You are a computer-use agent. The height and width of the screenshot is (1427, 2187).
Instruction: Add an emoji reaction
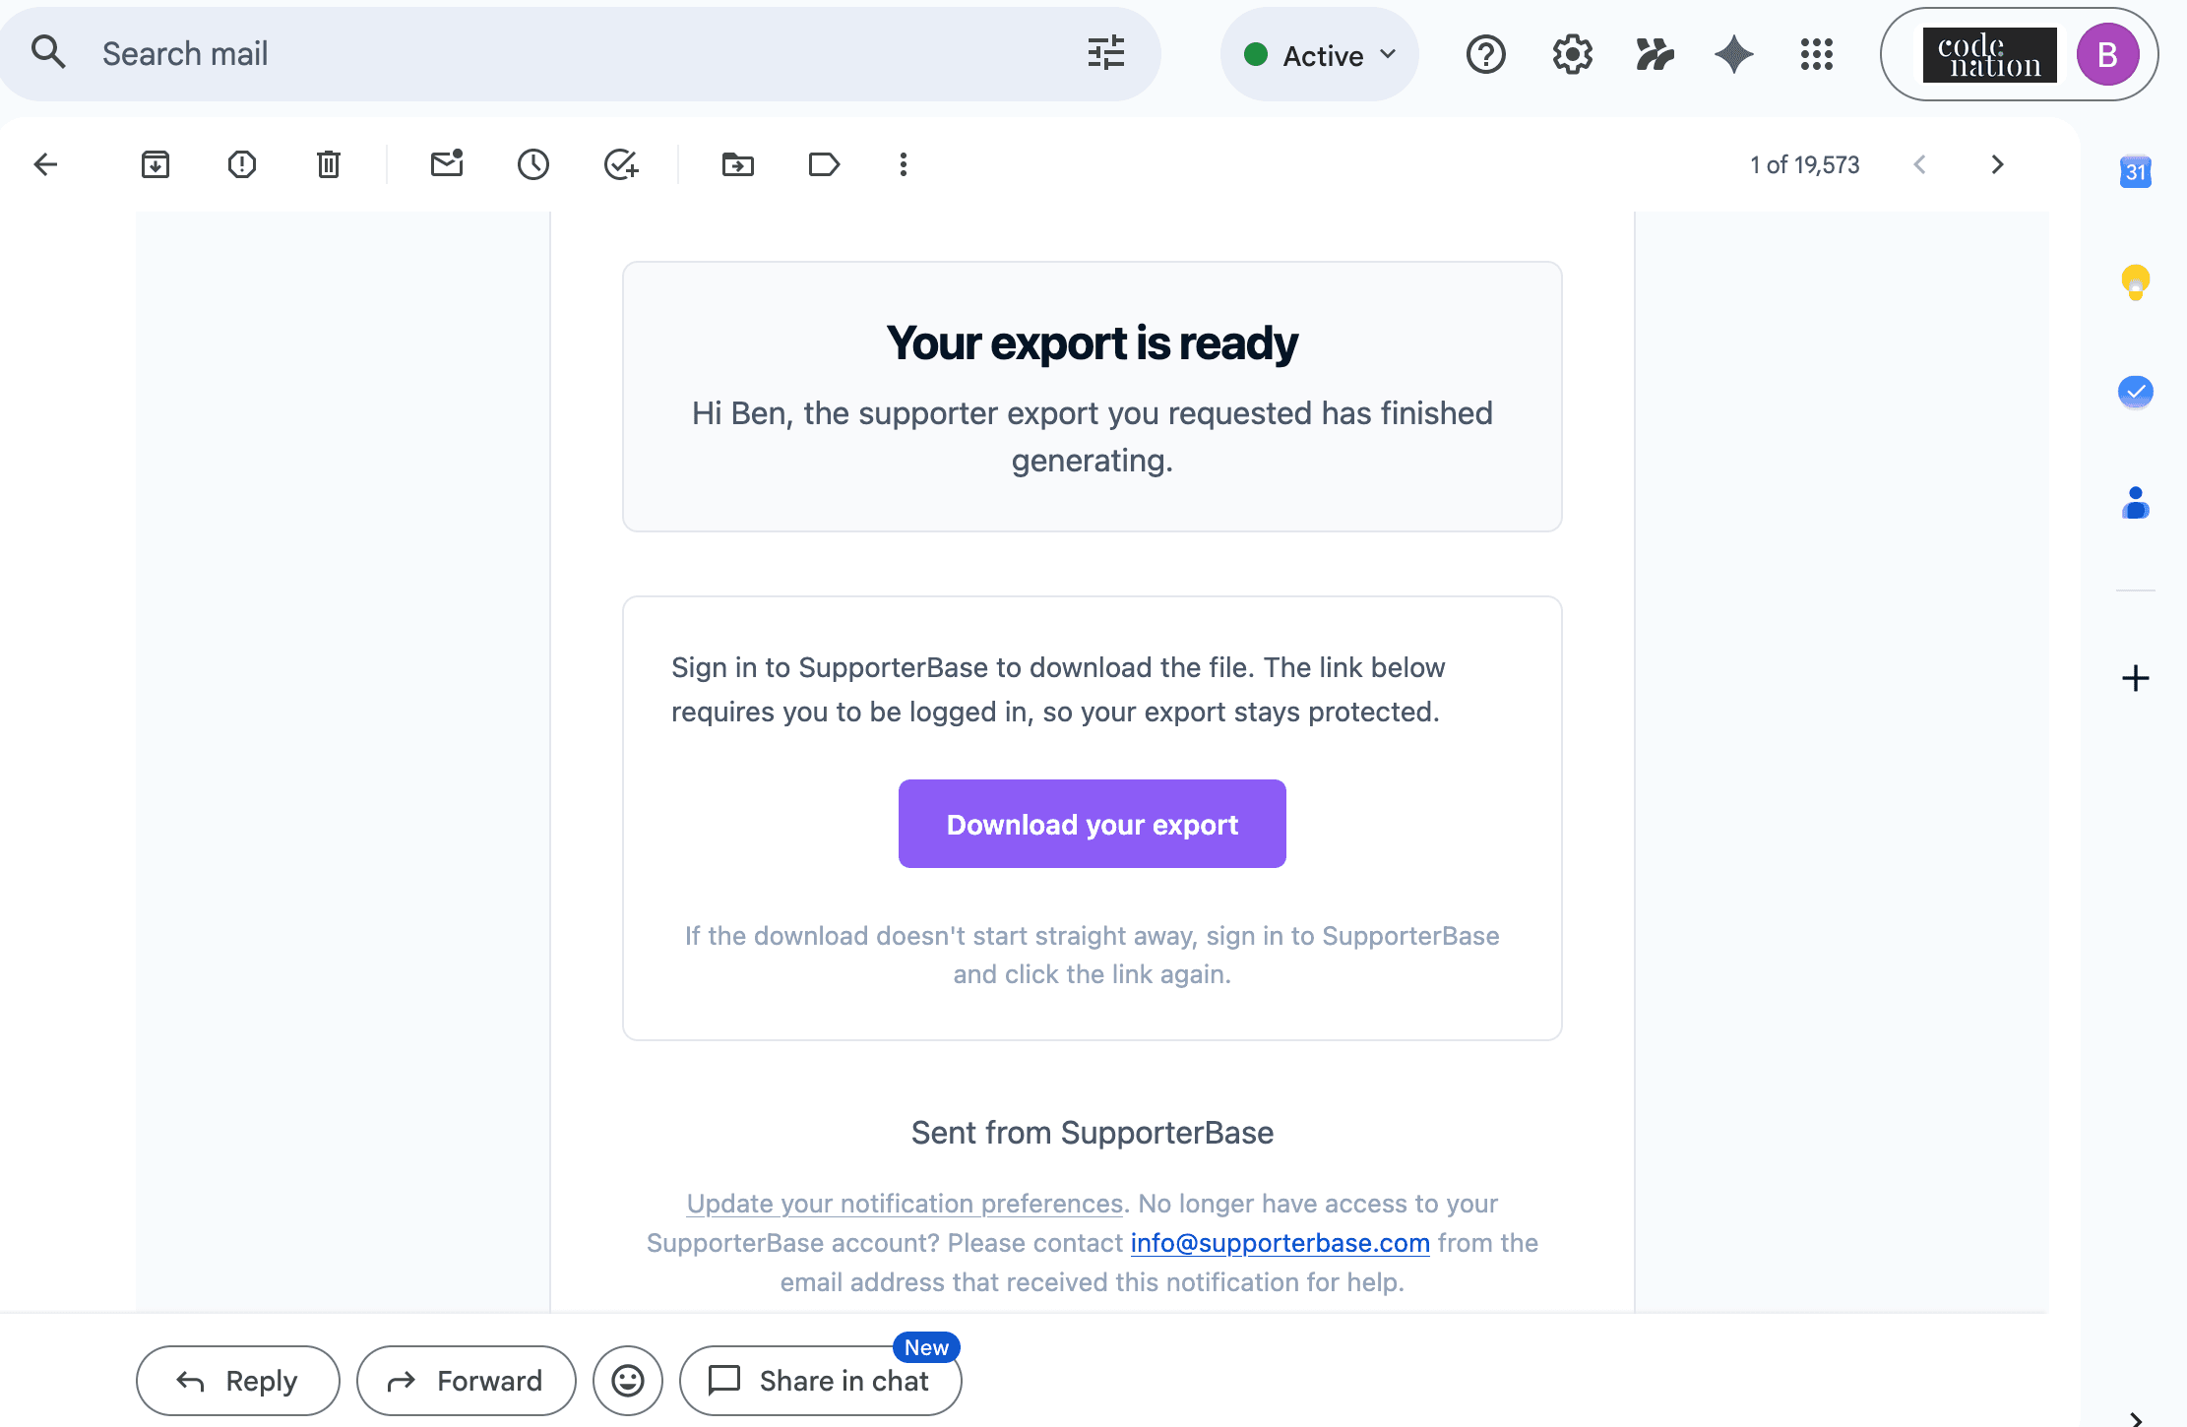coord(628,1381)
